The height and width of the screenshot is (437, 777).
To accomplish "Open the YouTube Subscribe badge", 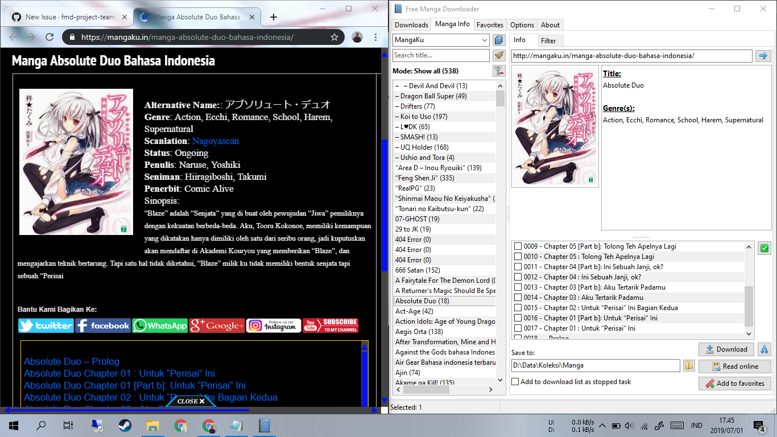I will 330,325.
